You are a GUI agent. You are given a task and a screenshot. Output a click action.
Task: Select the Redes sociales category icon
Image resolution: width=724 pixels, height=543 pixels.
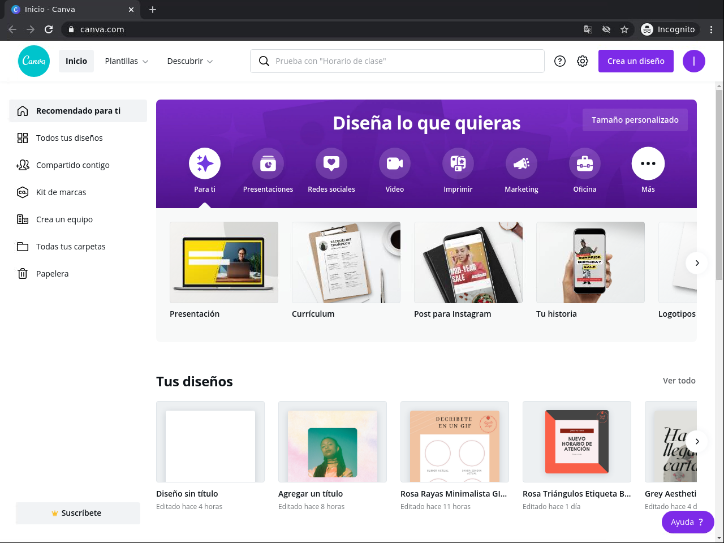[331, 163]
